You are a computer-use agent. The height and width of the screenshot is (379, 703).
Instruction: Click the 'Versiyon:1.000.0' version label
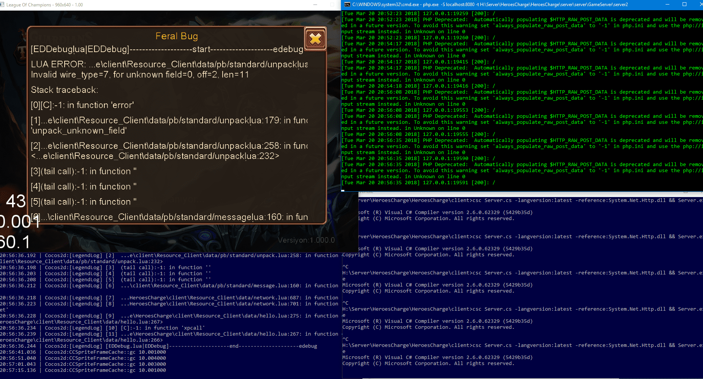click(x=306, y=240)
